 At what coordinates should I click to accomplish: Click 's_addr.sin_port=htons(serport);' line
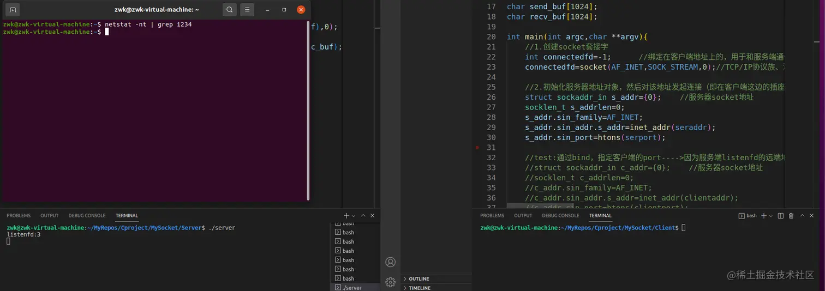point(595,137)
